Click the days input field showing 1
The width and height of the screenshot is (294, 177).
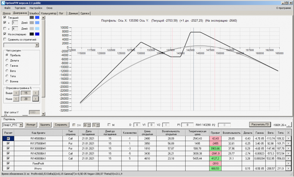tap(15, 23)
